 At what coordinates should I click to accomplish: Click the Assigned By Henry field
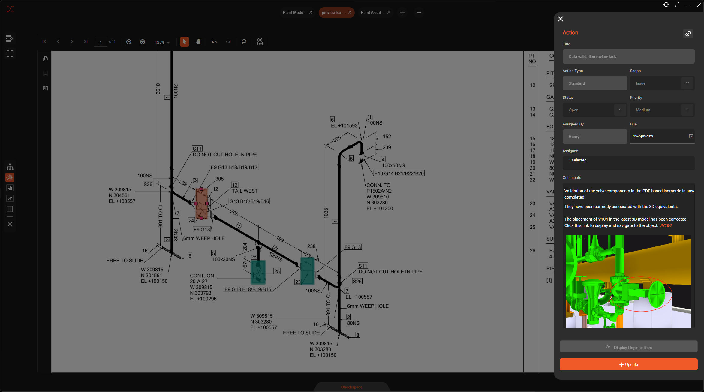tap(595, 137)
